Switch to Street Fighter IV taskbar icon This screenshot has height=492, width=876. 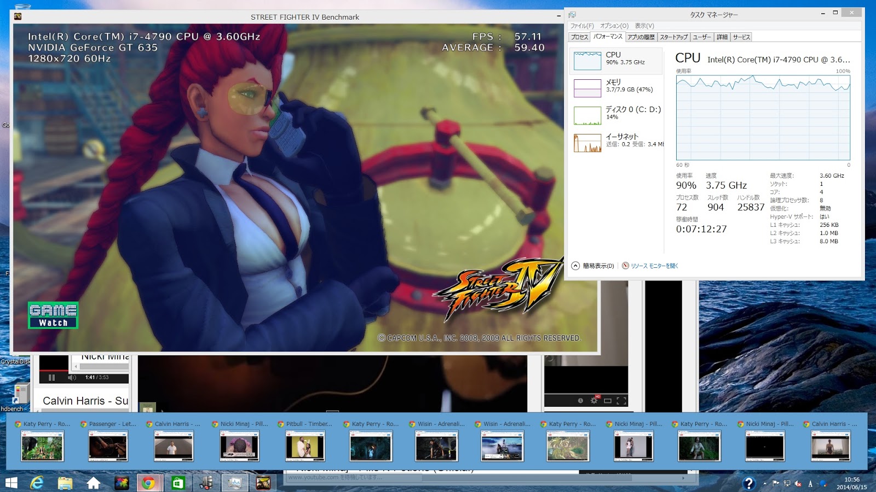(x=263, y=483)
